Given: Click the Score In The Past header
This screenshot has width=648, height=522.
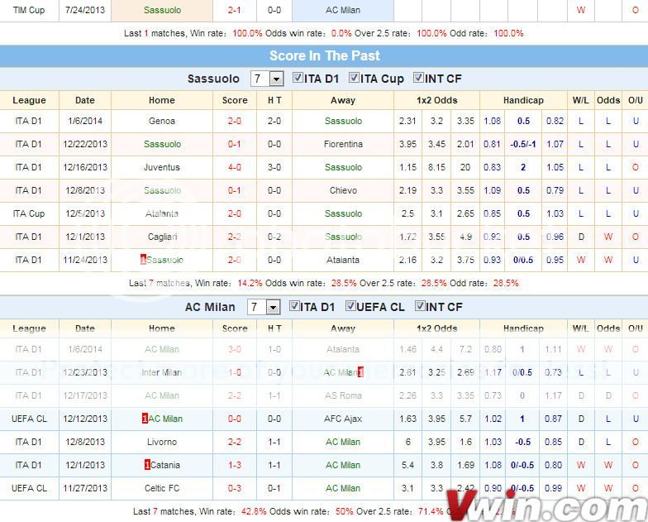Looking at the screenshot, I should (324, 55).
